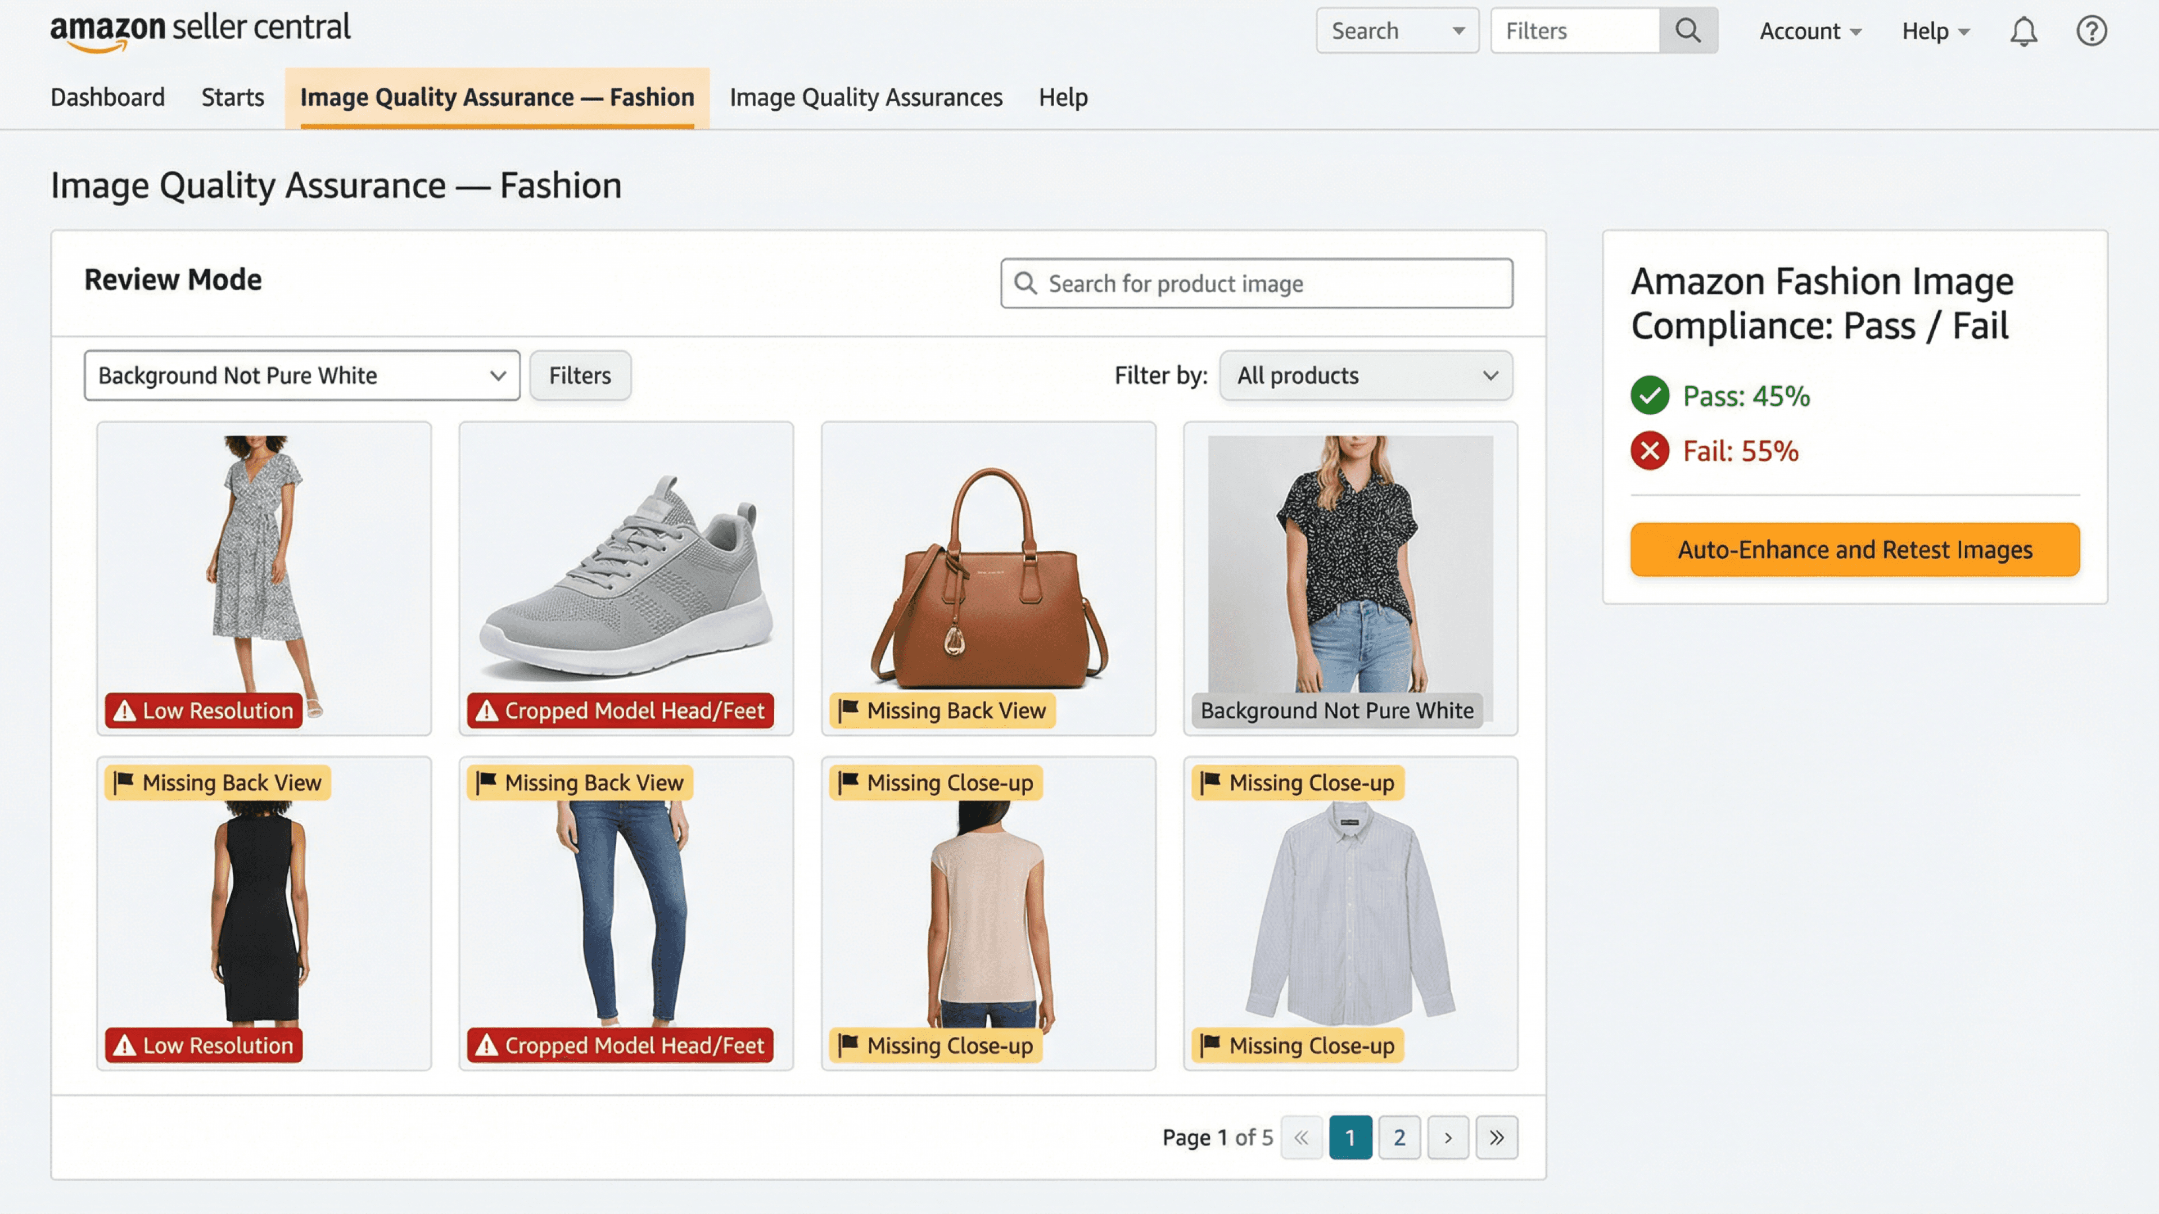Click the top search magnifier button

1688,31
